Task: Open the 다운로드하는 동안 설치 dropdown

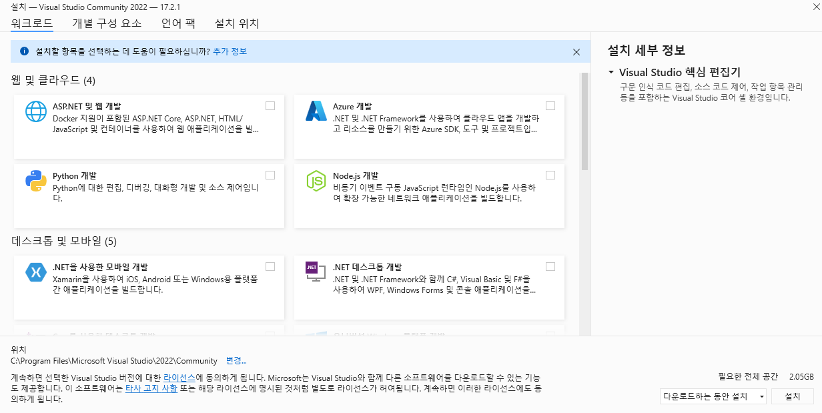Action: pos(713,396)
